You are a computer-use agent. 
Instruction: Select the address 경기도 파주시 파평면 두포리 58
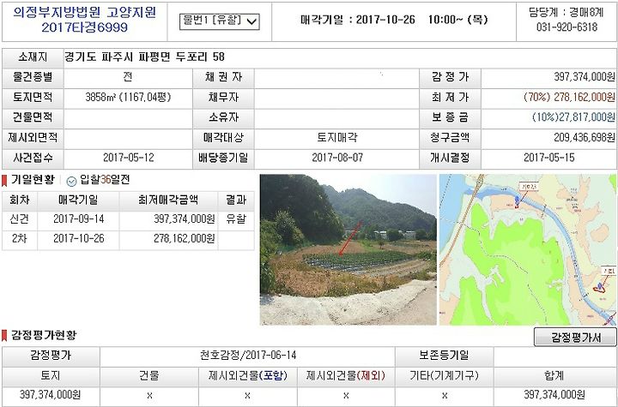(x=145, y=57)
